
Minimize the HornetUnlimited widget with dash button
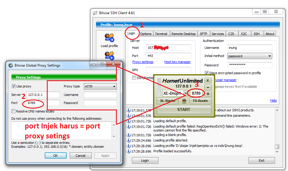(208, 87)
